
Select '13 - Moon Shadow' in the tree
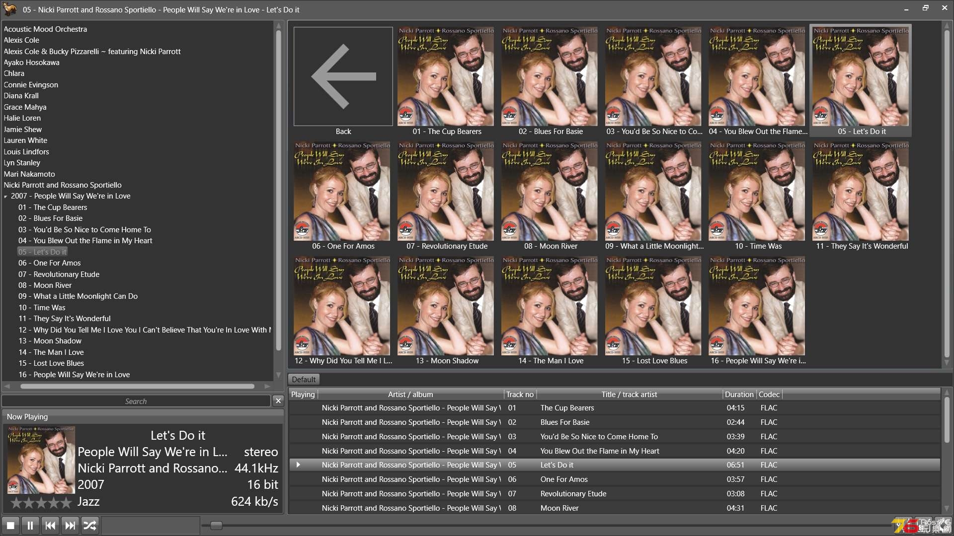coord(50,341)
